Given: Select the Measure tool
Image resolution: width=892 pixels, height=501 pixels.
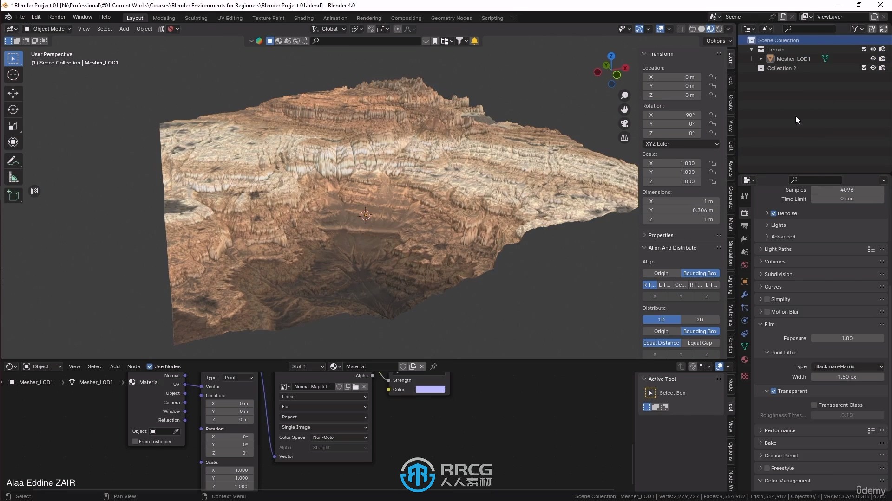Looking at the screenshot, I should tap(13, 177).
